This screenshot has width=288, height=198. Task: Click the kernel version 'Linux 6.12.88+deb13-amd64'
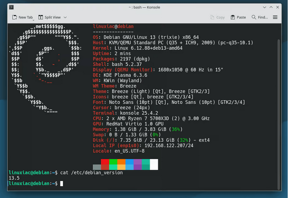click(x=148, y=48)
